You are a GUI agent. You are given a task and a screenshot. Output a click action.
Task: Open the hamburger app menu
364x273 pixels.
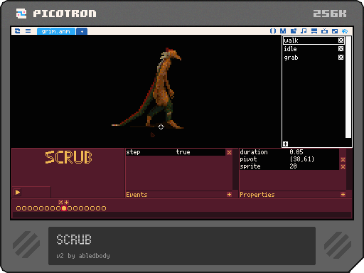28,31
